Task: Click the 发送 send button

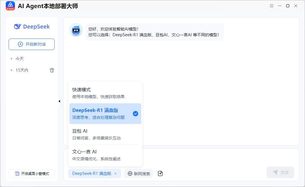Action: point(281,172)
